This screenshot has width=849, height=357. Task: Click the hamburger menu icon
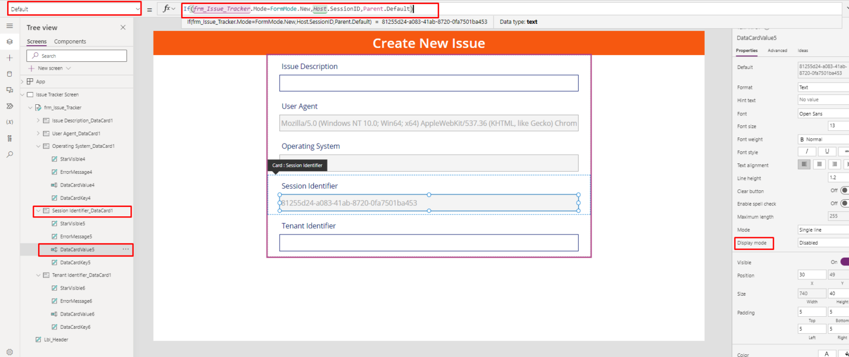pyautogui.click(x=9, y=26)
